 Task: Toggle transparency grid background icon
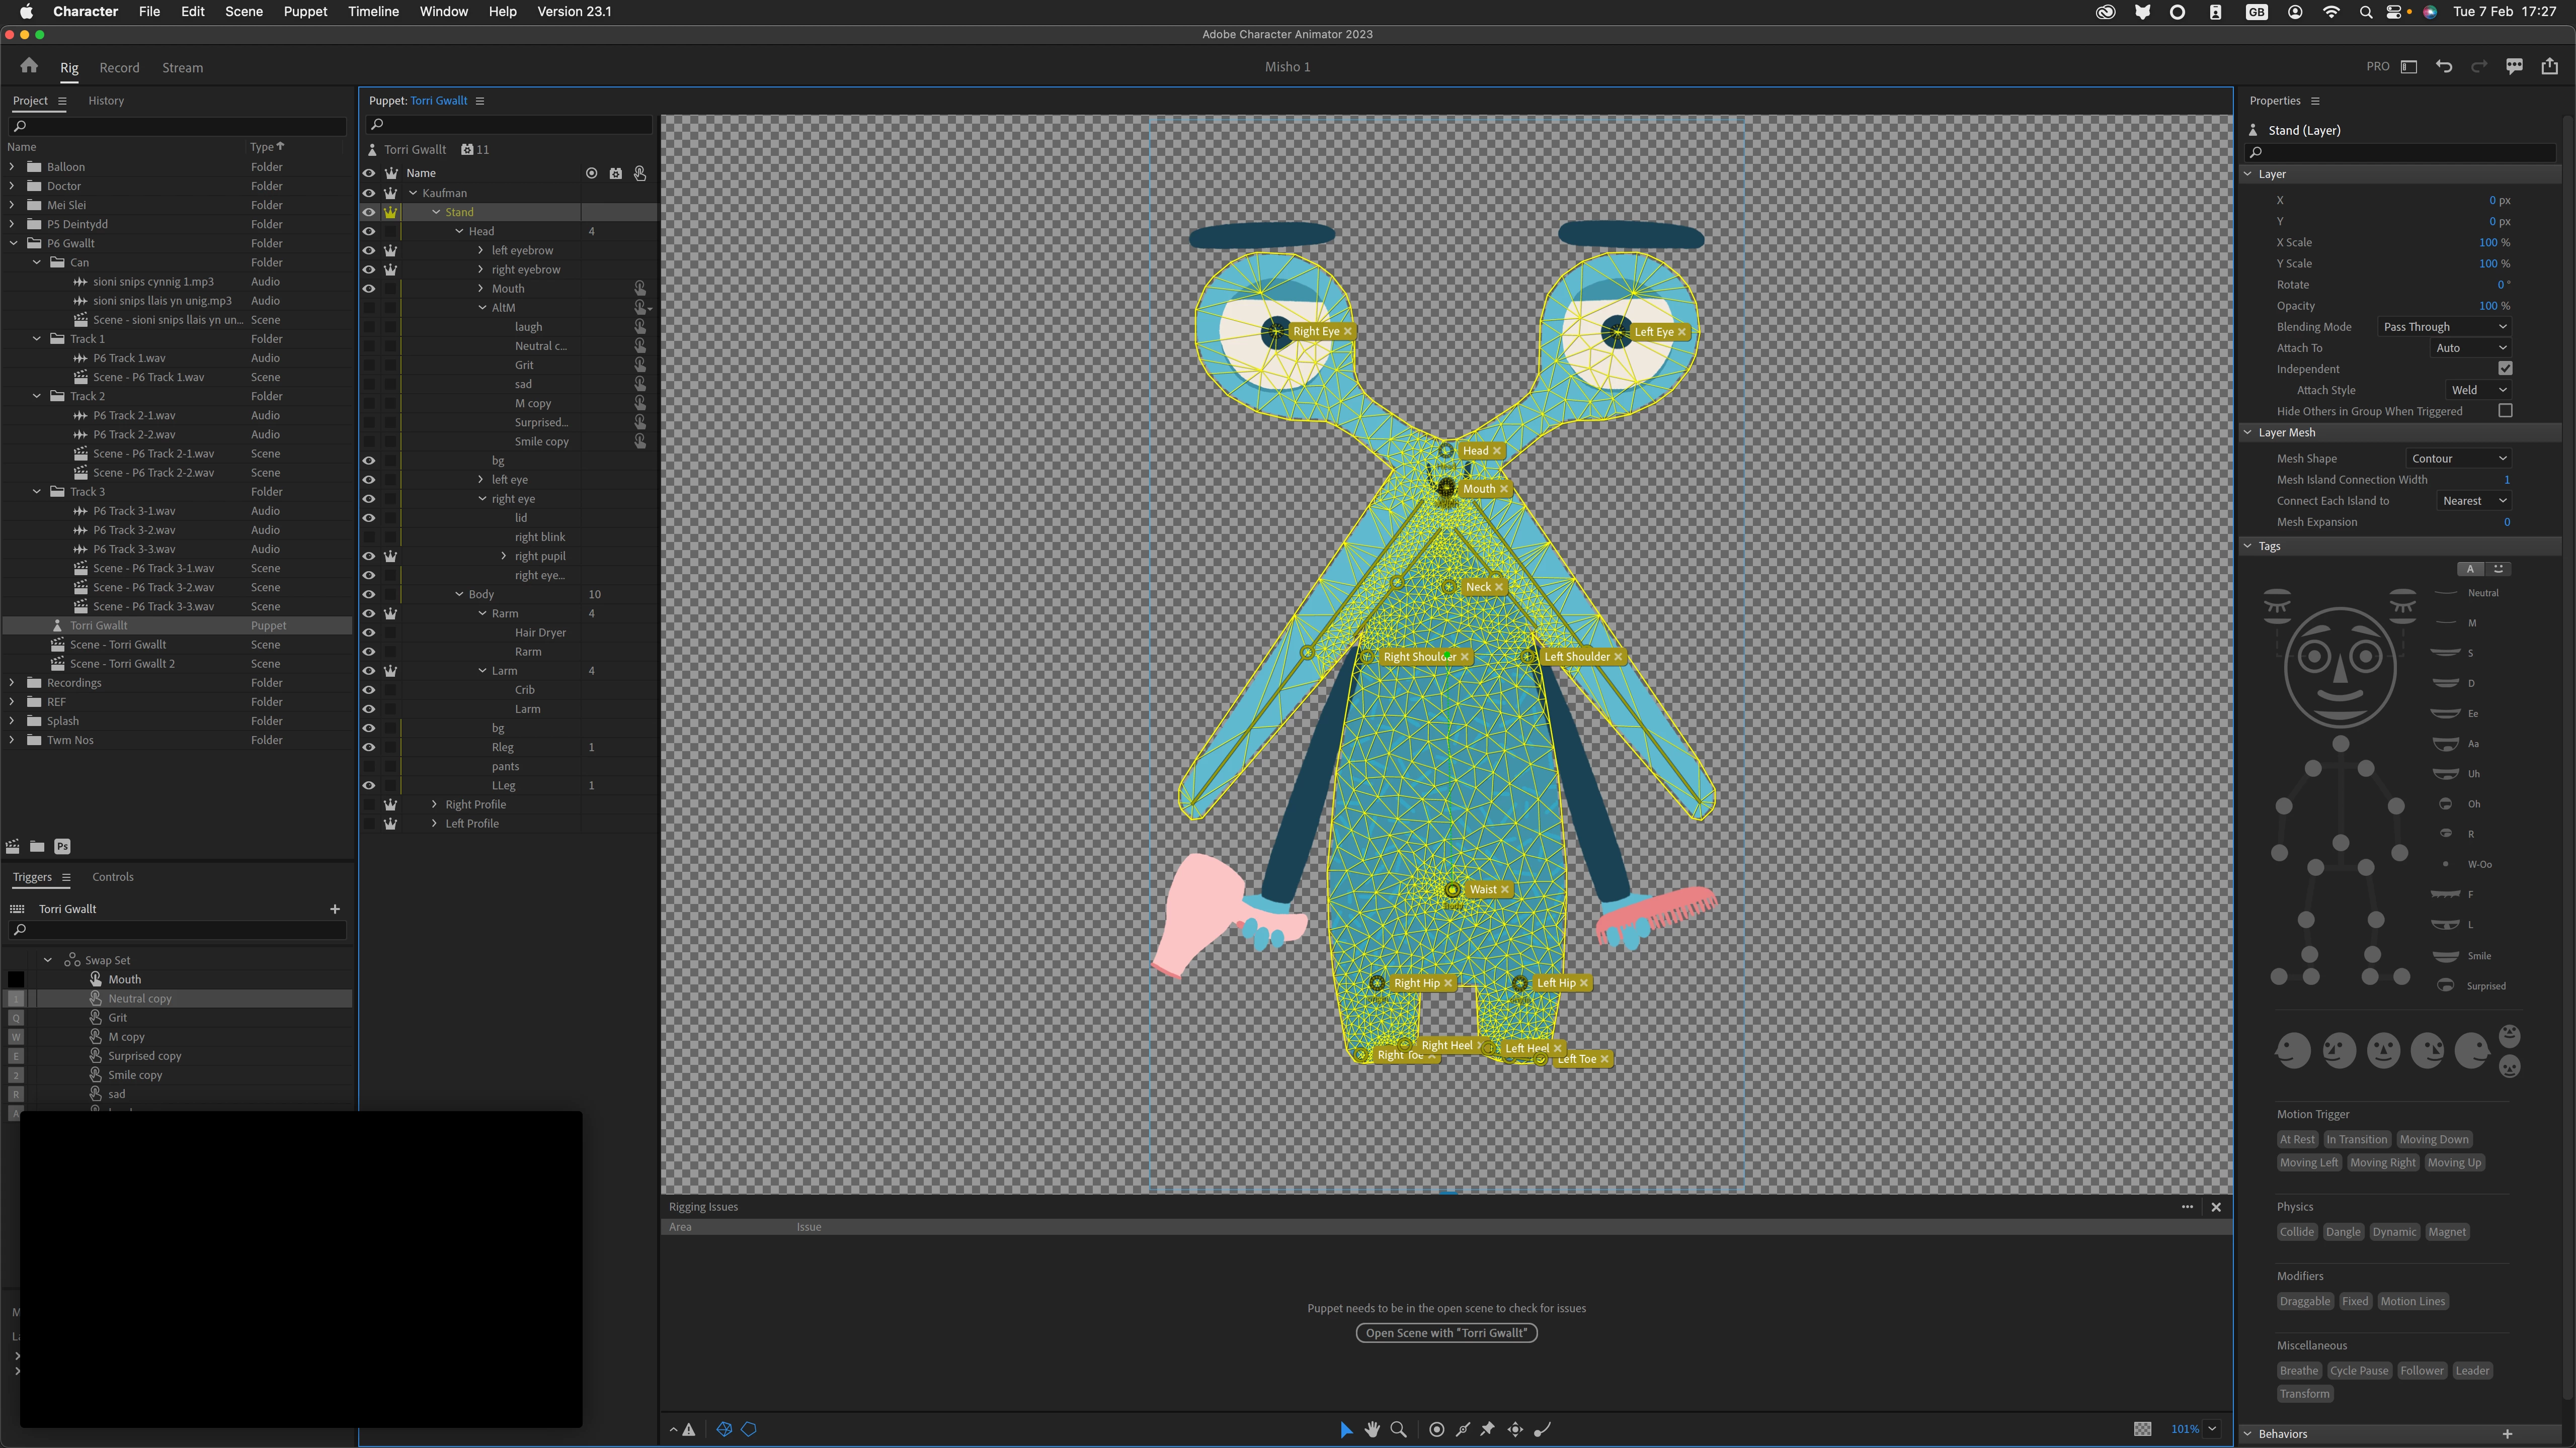coord(2143,1429)
